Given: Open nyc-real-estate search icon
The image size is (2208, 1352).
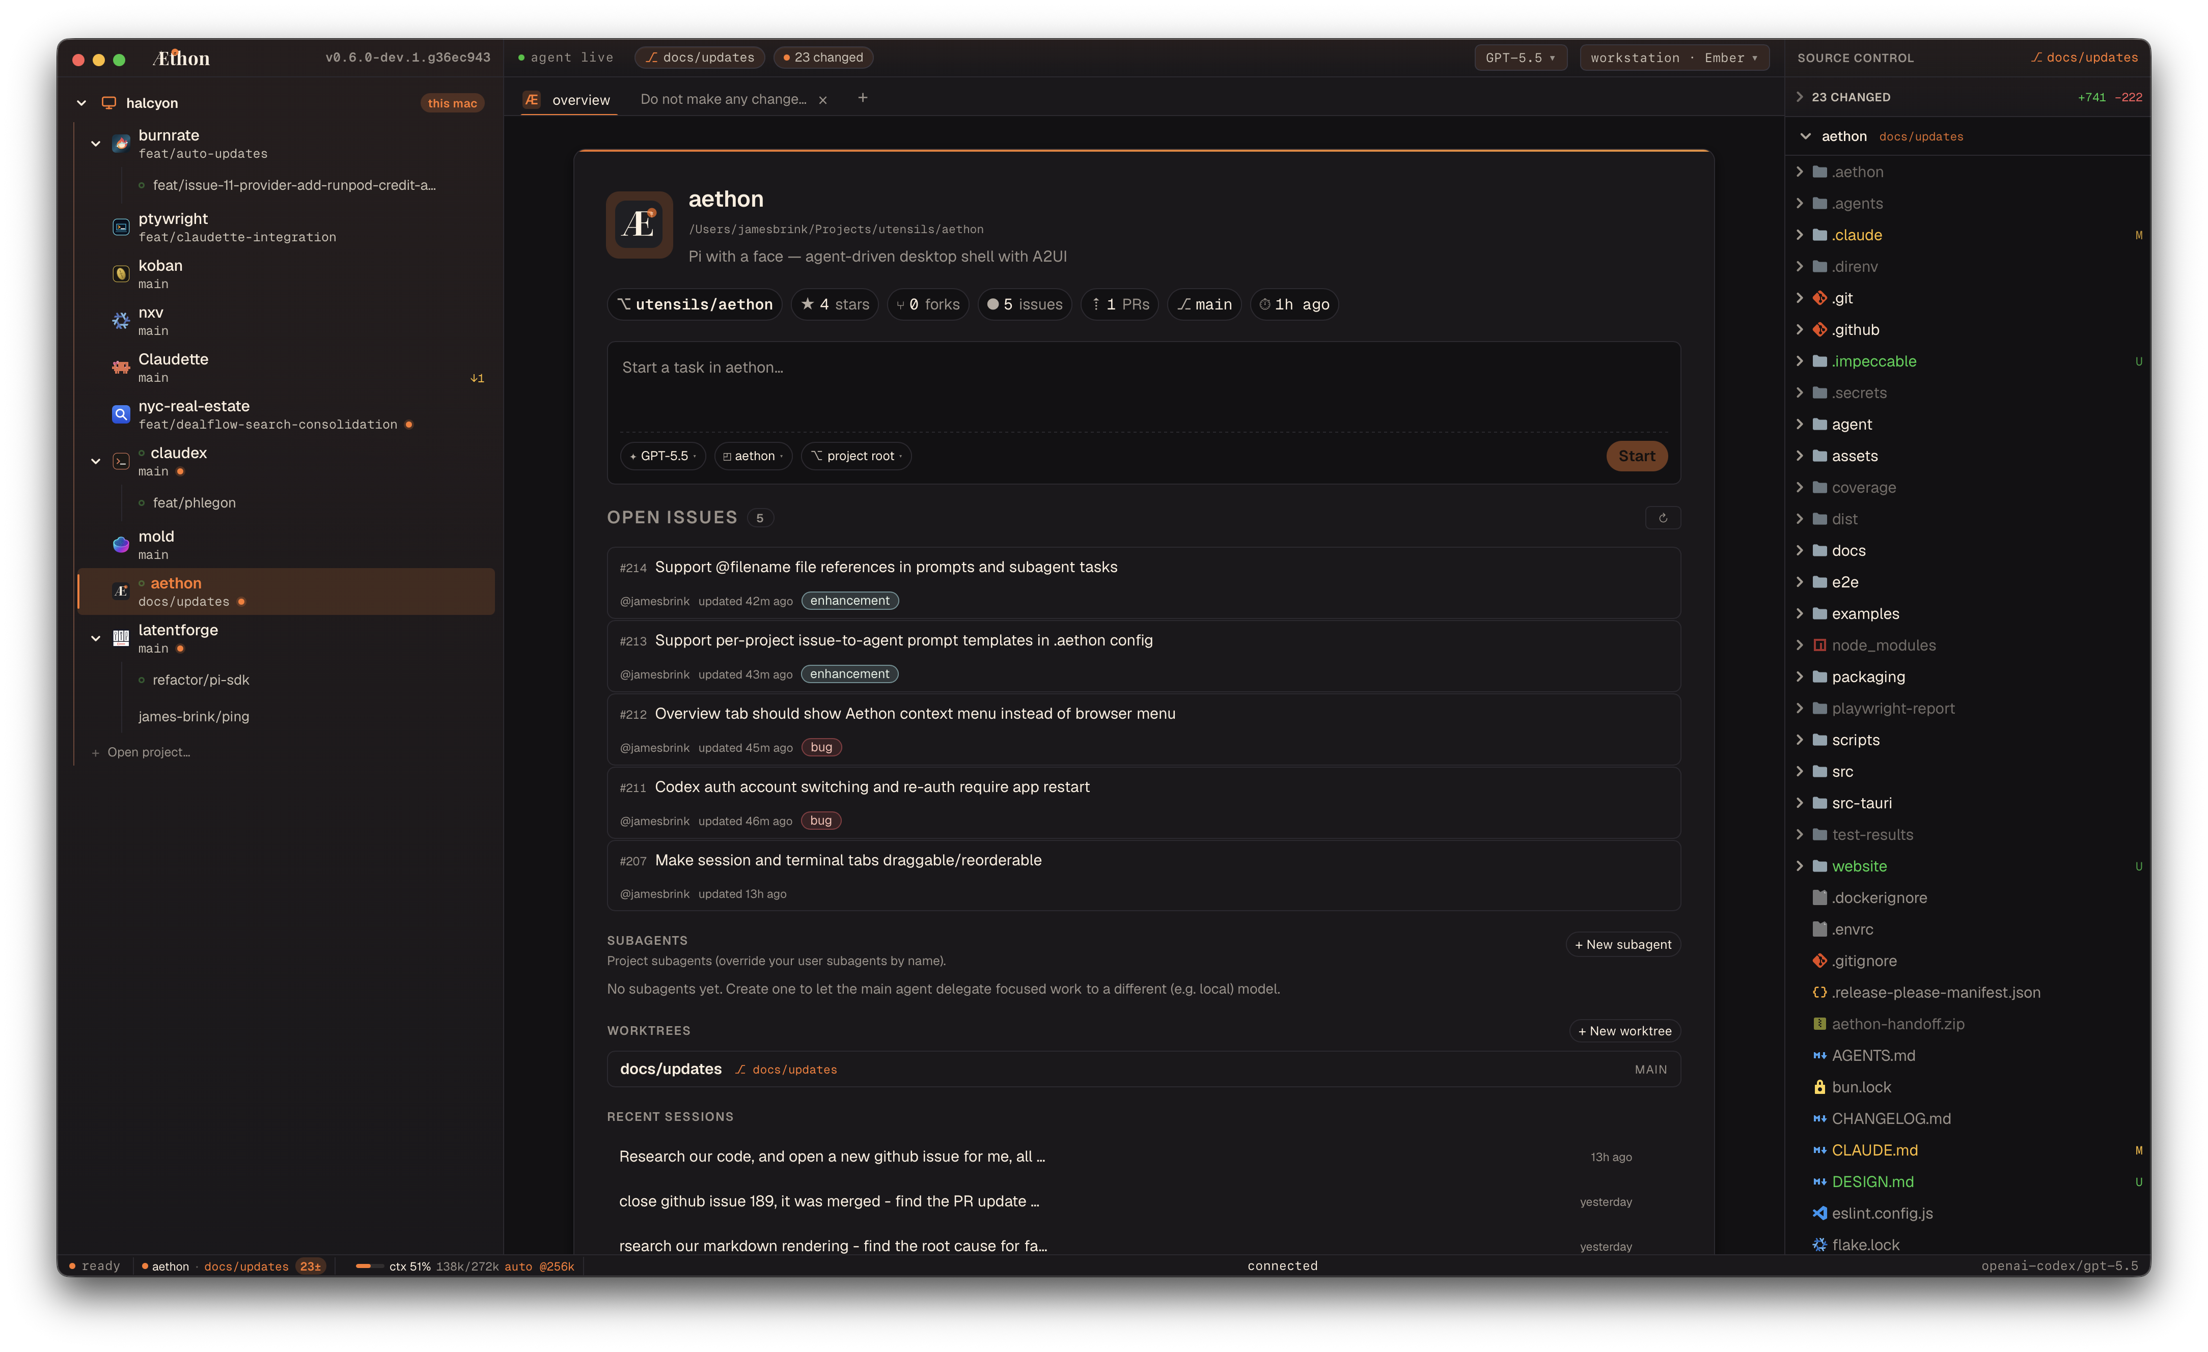Looking at the screenshot, I should tap(121, 414).
